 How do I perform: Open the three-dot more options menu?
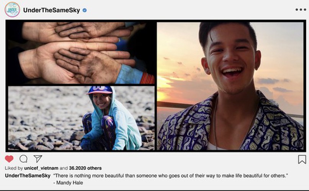[x=301, y=10]
